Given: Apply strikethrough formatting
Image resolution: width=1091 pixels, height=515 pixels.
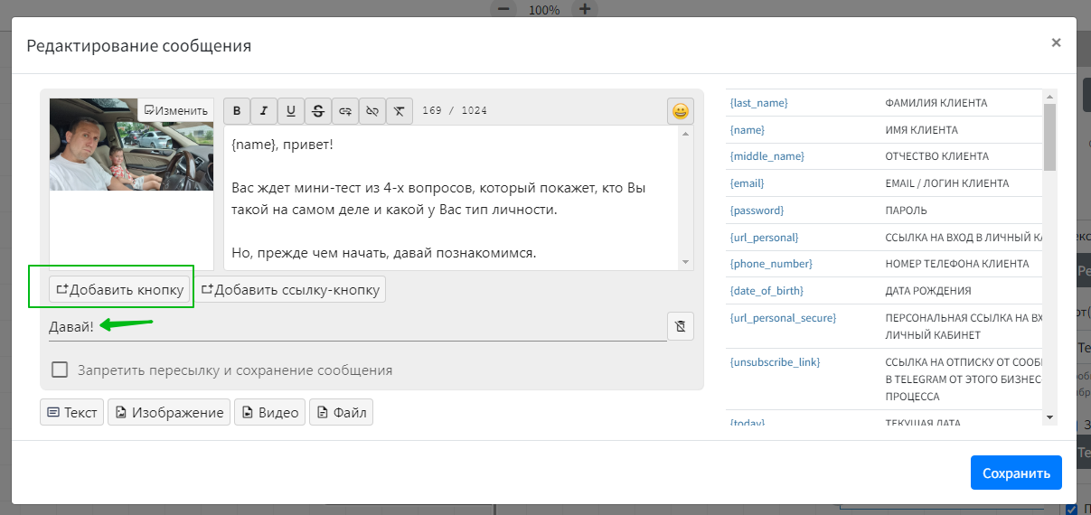Looking at the screenshot, I should pos(318,110).
